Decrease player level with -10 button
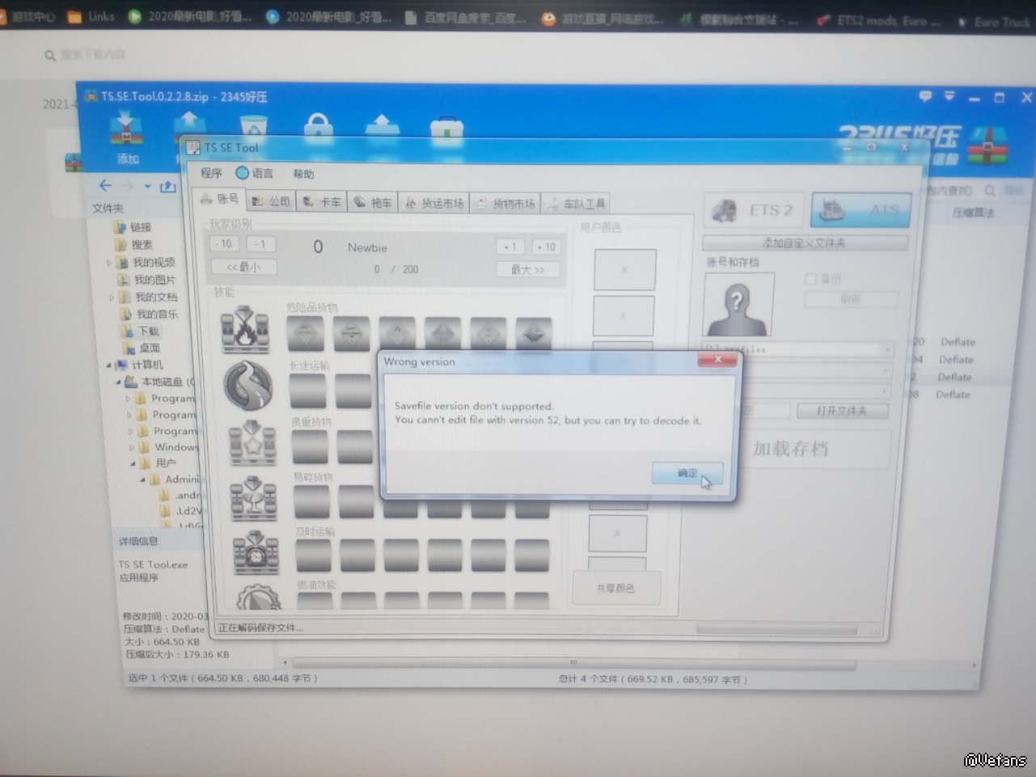This screenshot has height=777, width=1036. click(224, 243)
